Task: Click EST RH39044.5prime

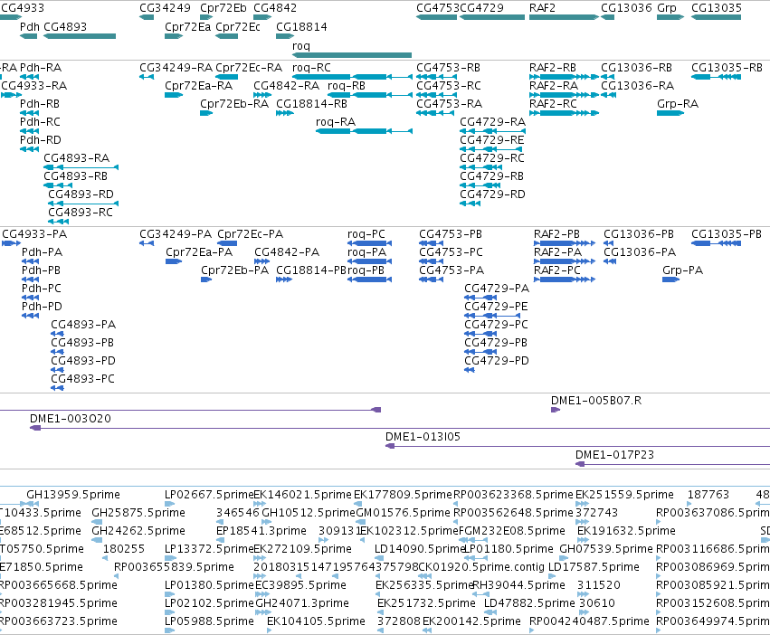Action: [518, 585]
